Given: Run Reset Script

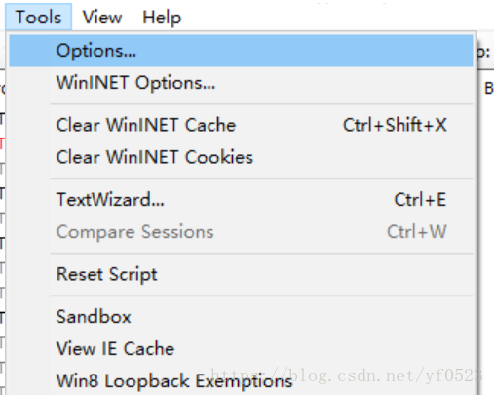Looking at the screenshot, I should click(241, 274).
